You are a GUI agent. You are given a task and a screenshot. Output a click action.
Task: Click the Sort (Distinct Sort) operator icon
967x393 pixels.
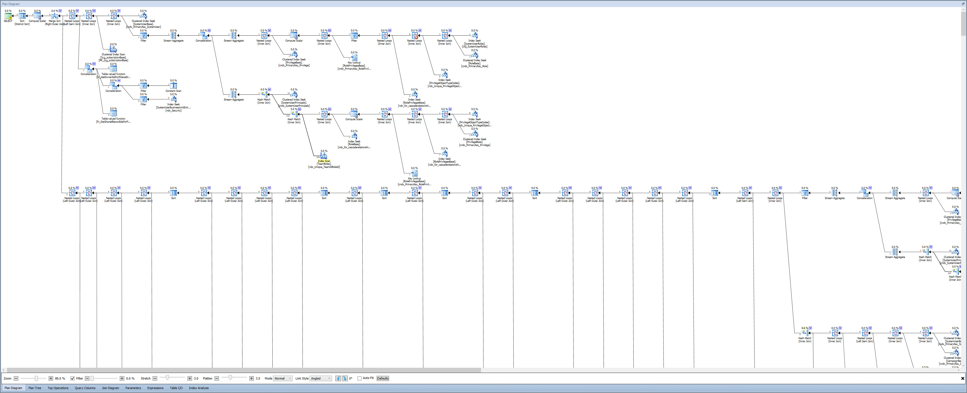22,16
